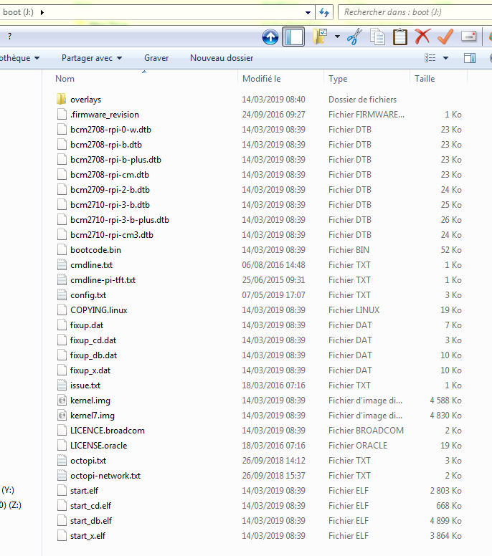This screenshot has width=492, height=556.
Task: Select bcm2710-rpi-cm3.dtb file
Action: tap(111, 235)
